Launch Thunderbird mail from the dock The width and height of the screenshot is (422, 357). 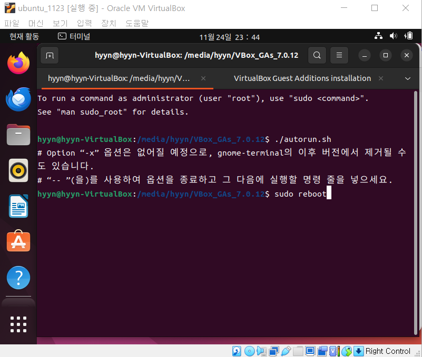18,99
